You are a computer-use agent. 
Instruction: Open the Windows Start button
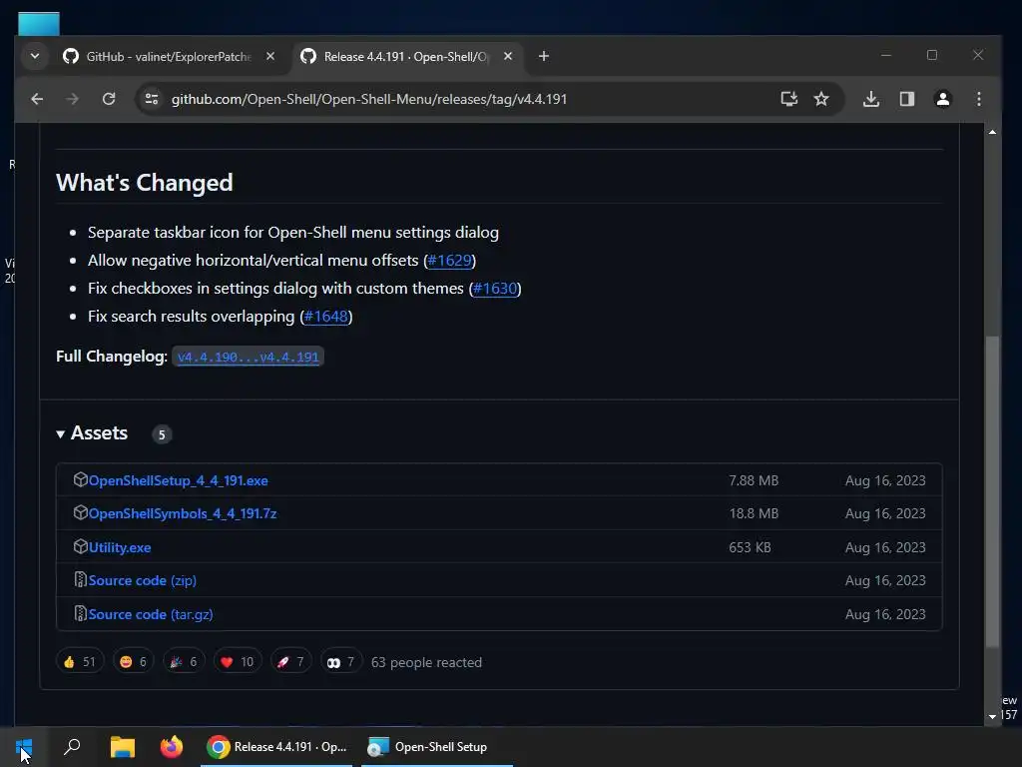pos(24,747)
